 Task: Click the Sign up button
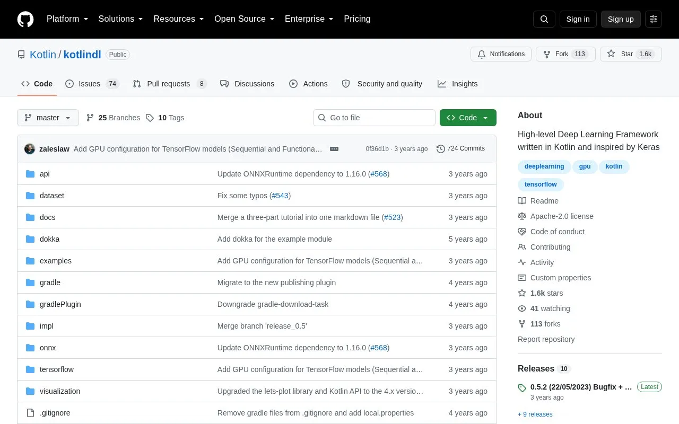click(621, 19)
